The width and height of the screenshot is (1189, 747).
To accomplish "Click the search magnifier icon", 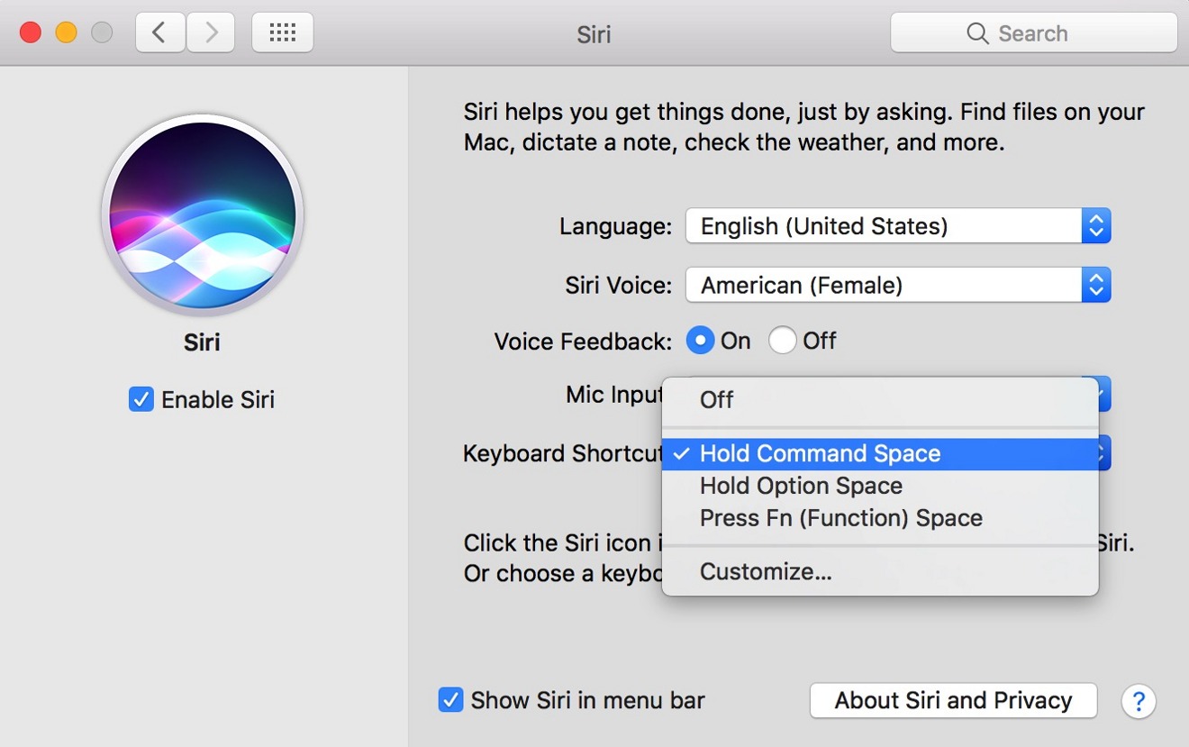I will pyautogui.click(x=977, y=33).
